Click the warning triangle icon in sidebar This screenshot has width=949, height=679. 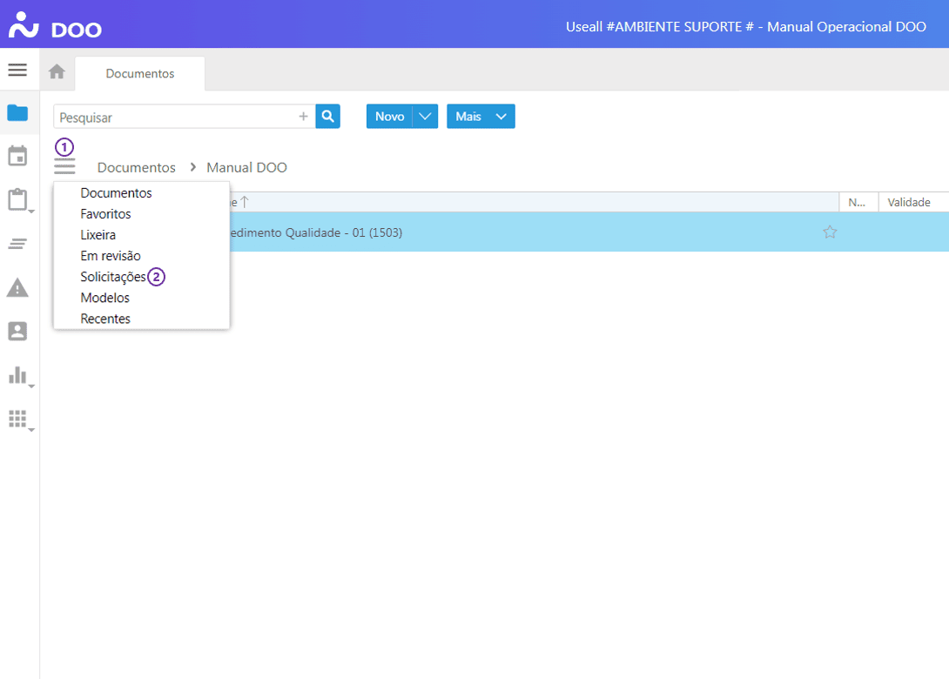[17, 287]
